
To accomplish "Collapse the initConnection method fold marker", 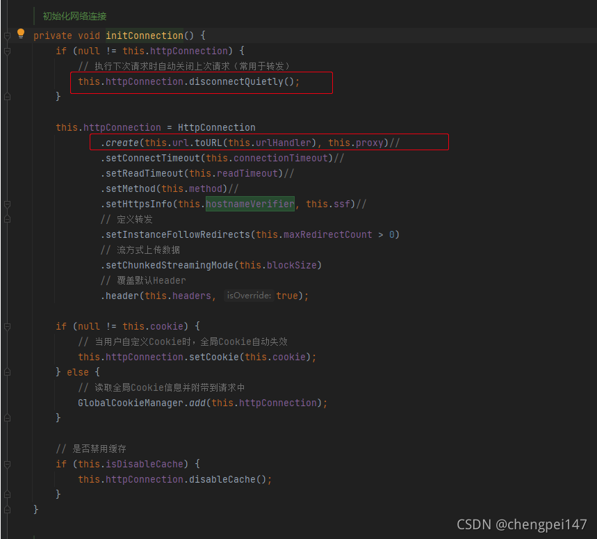I will click(7, 35).
